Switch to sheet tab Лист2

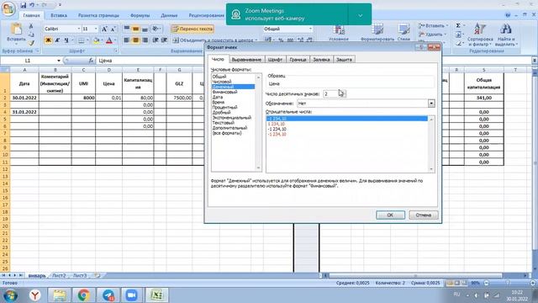pyautogui.click(x=59, y=275)
